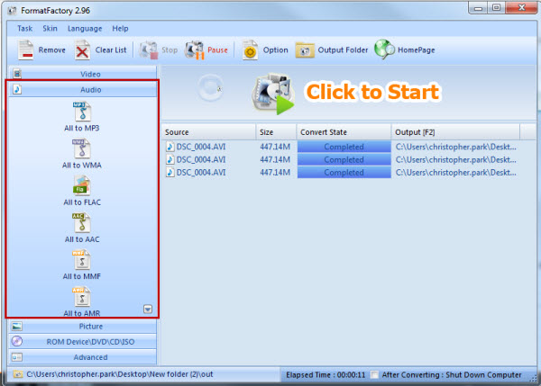Clear the task list with Clear List
The height and width of the screenshot is (386, 541).
coord(101,50)
